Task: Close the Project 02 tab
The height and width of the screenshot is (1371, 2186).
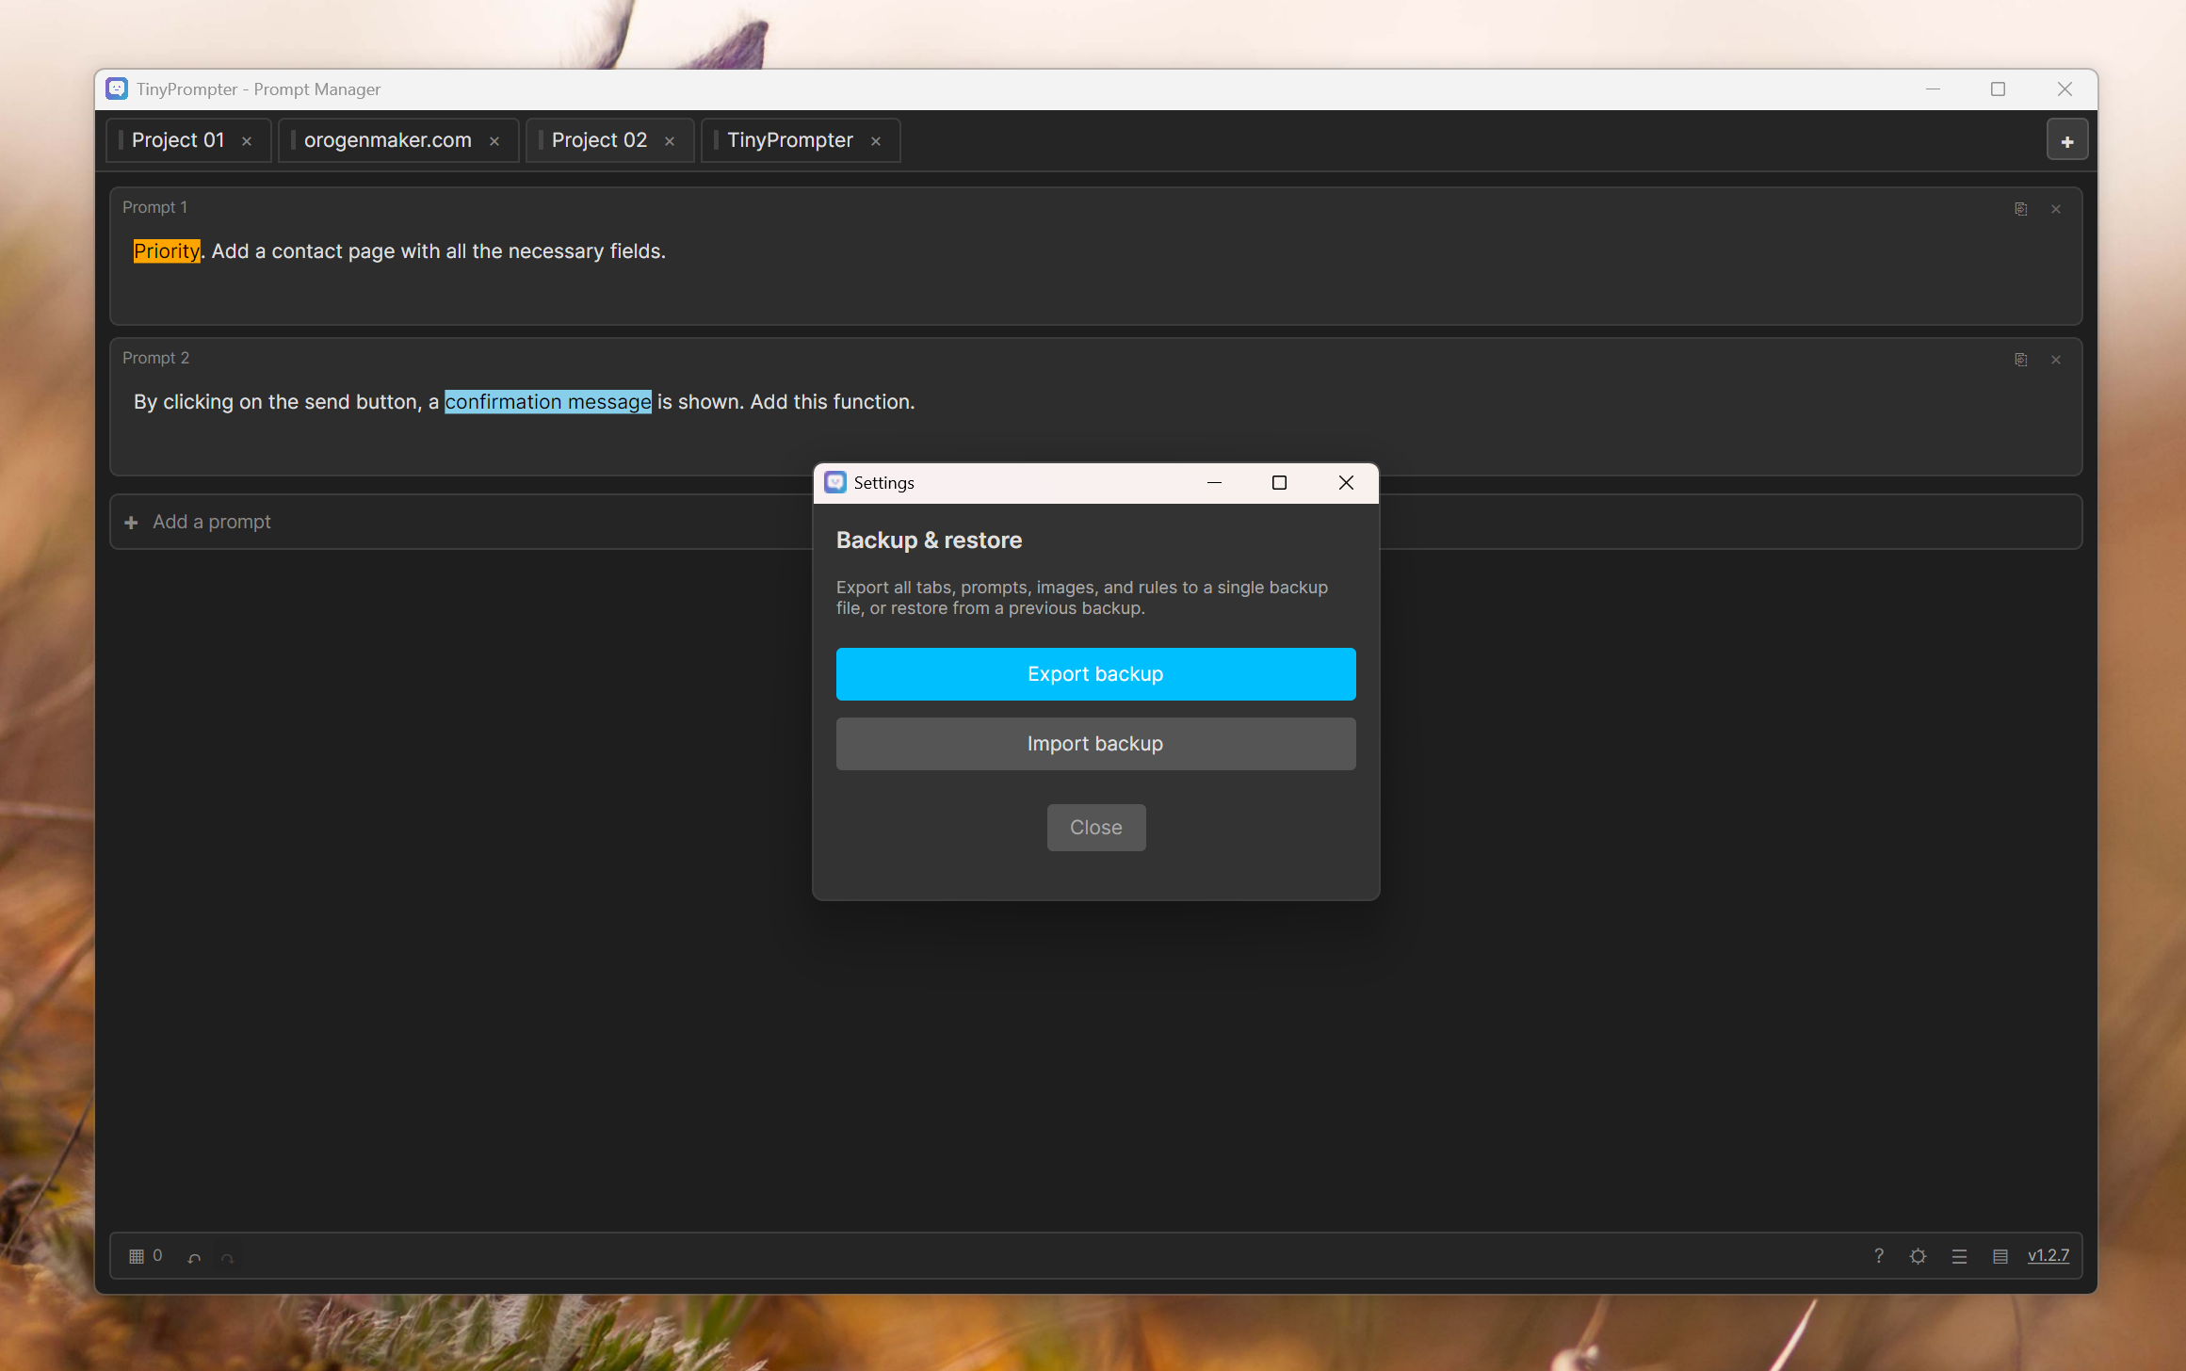Action: [670, 141]
